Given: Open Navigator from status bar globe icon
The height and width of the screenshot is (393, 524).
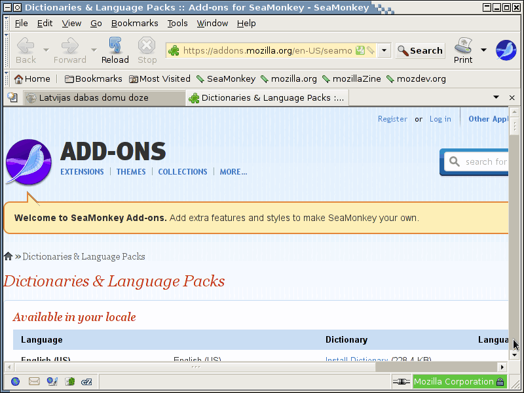Looking at the screenshot, I should pos(15,381).
